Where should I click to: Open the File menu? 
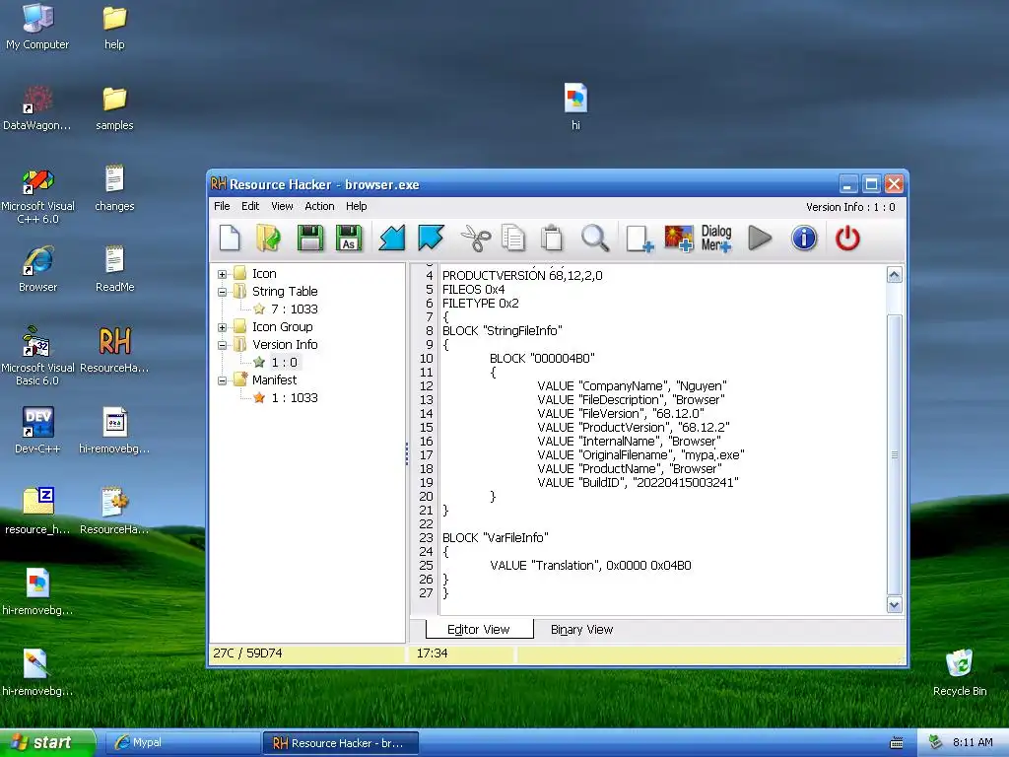(222, 206)
